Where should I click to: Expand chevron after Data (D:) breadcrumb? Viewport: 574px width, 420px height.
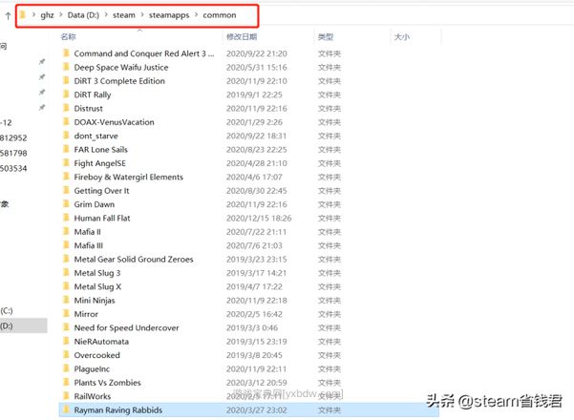click(106, 15)
